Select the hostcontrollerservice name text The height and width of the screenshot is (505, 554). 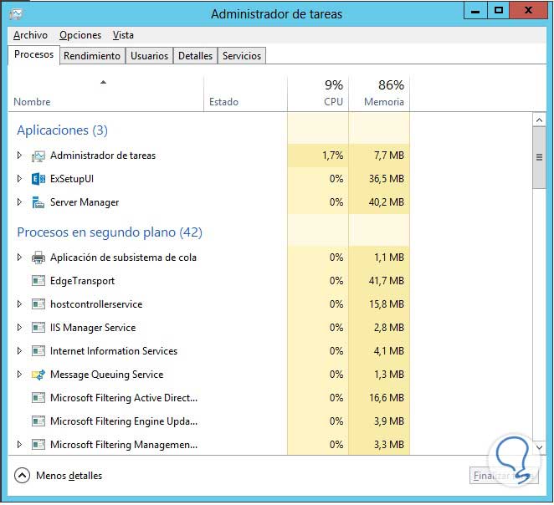tap(96, 304)
